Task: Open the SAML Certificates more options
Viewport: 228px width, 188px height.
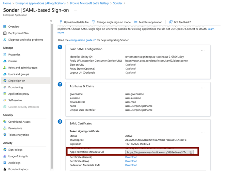Action: pyautogui.click(x=203, y=133)
